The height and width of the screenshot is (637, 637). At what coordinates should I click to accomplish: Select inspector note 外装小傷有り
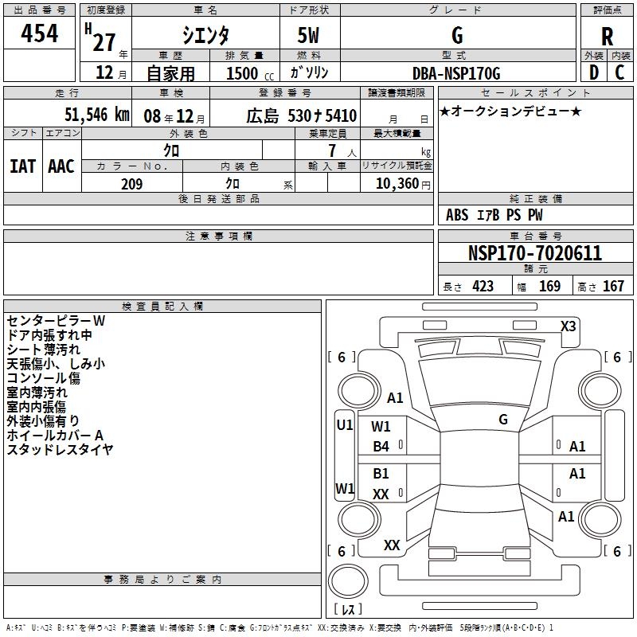pos(43,421)
